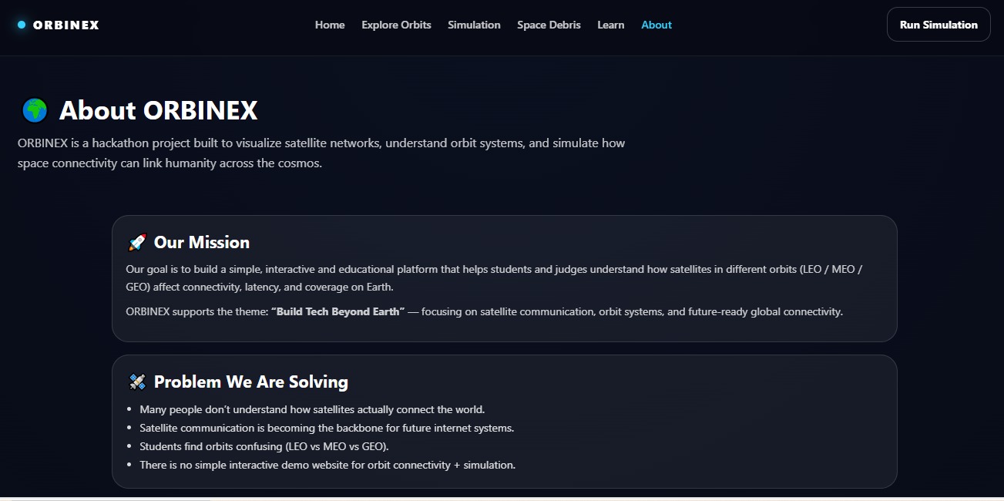1004x501 pixels.
Task: Click the satellite icon beside Problem We Are Solving
Action: click(x=137, y=382)
